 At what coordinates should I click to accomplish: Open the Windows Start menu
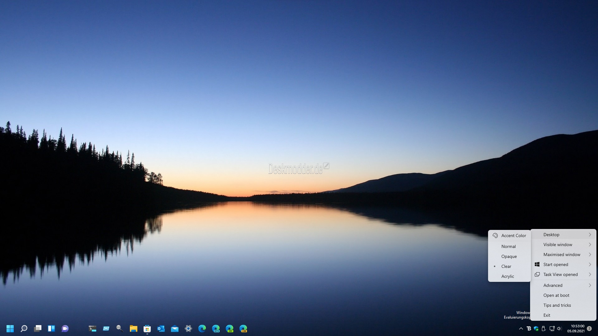[x=10, y=329]
